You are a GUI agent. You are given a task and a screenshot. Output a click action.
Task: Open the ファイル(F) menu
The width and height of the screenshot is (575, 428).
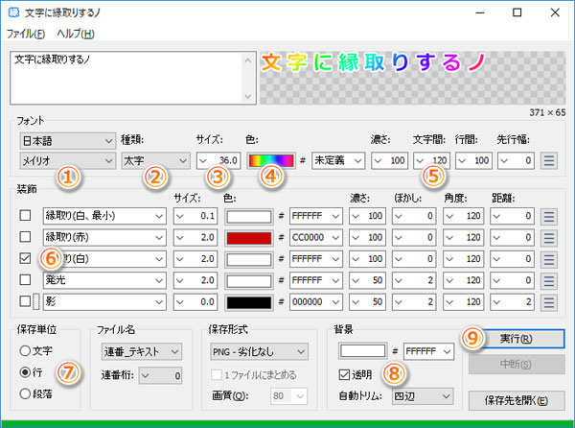[26, 34]
